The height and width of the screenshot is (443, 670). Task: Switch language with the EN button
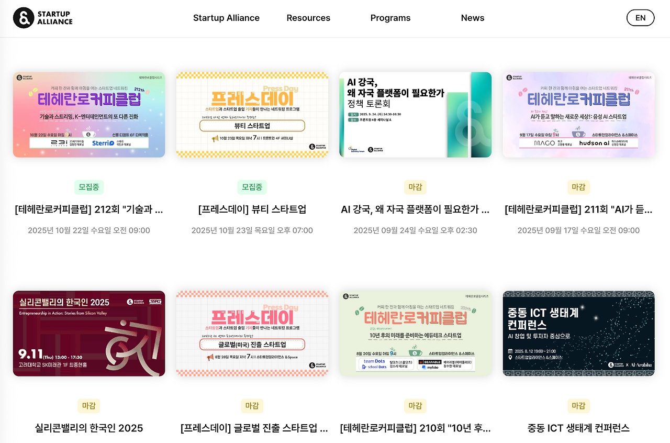[x=640, y=18]
